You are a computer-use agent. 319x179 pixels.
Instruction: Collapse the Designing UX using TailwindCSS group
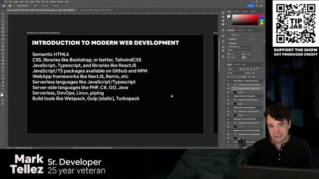pyautogui.click(x=231, y=119)
